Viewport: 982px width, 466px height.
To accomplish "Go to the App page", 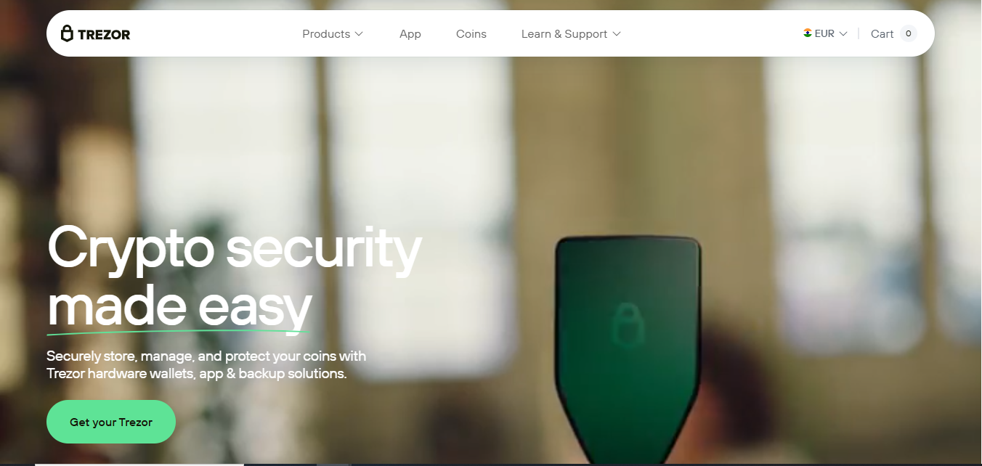I will coord(410,34).
